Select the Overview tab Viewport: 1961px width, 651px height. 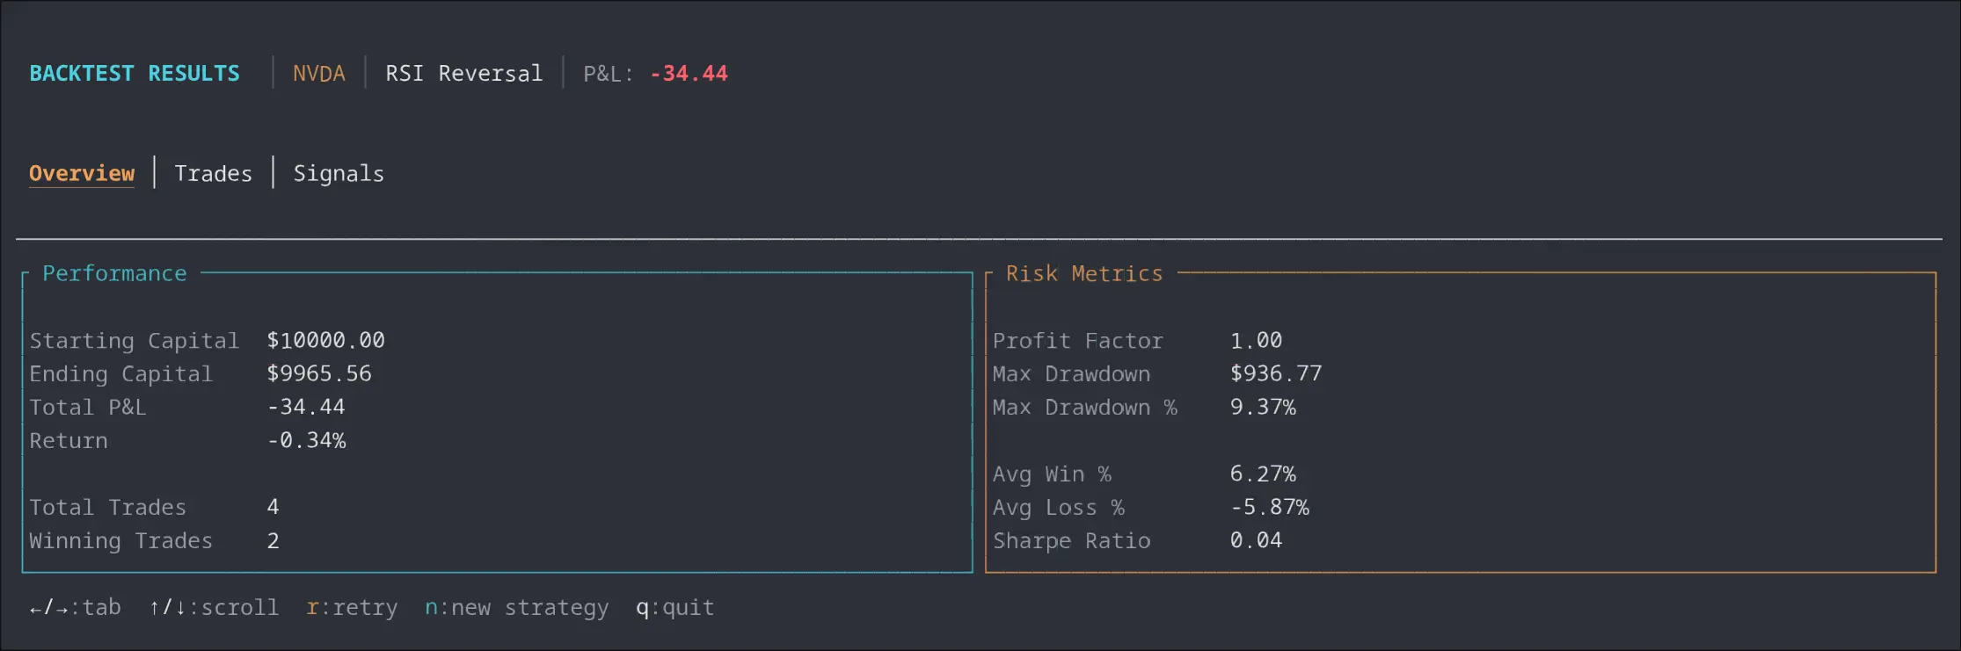point(82,173)
